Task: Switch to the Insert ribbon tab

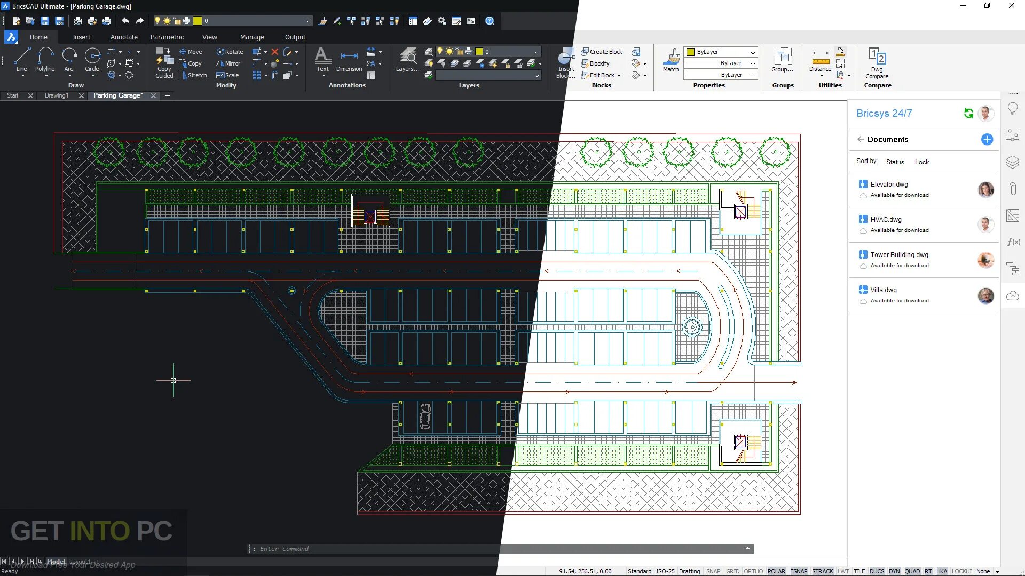Action: pos(81,37)
